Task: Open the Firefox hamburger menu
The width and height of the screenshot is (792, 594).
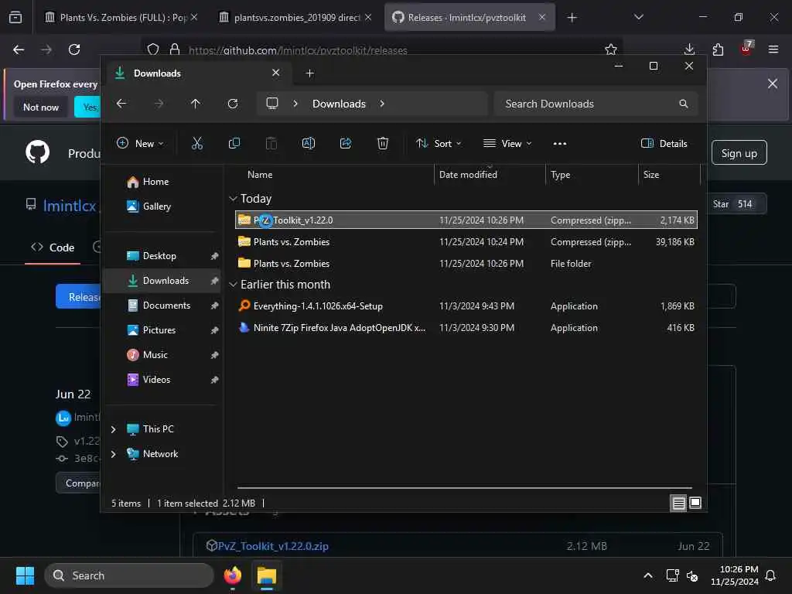Action: (773, 49)
